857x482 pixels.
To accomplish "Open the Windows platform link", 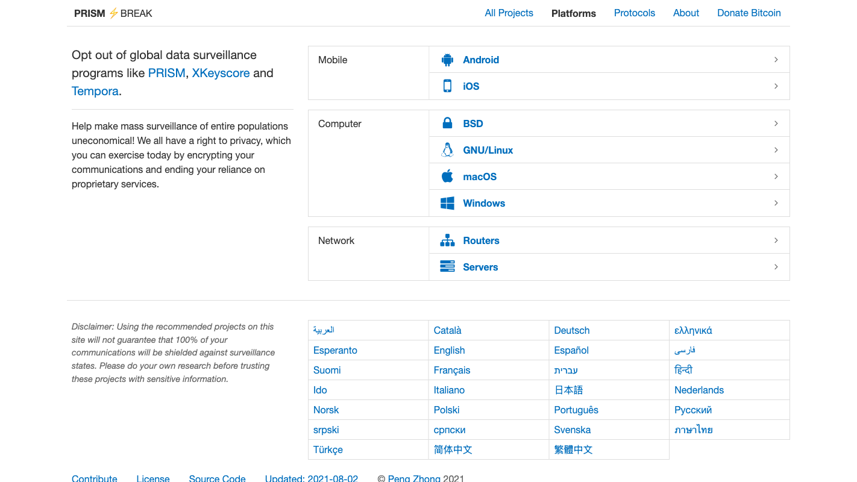I will (x=484, y=203).
